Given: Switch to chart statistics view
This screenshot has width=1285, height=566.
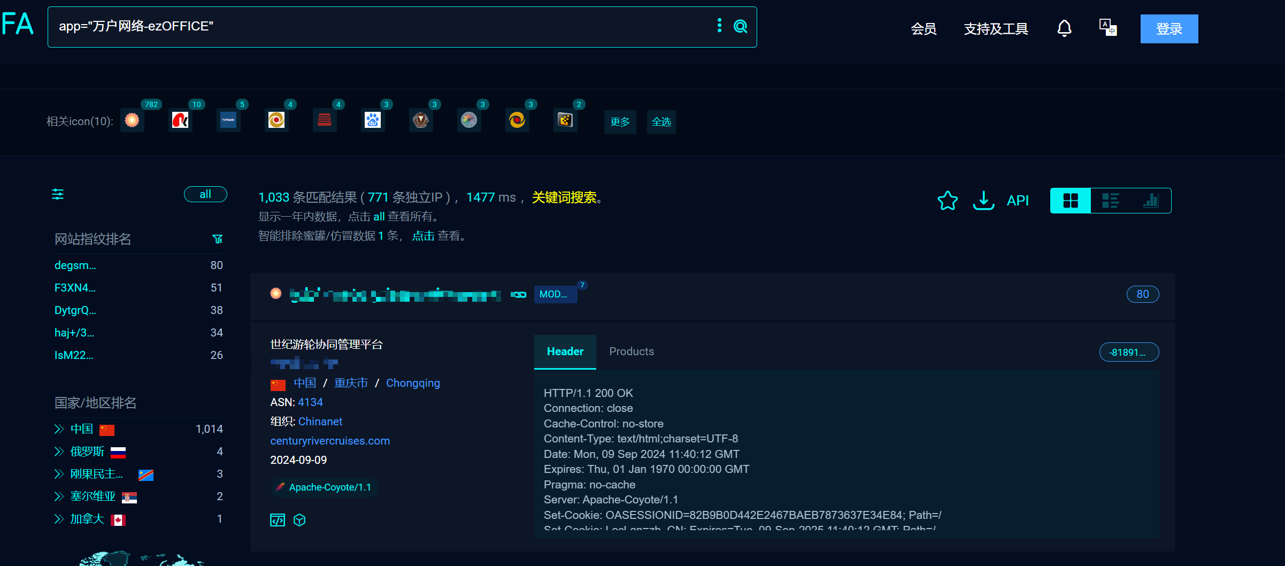Looking at the screenshot, I should pos(1151,201).
